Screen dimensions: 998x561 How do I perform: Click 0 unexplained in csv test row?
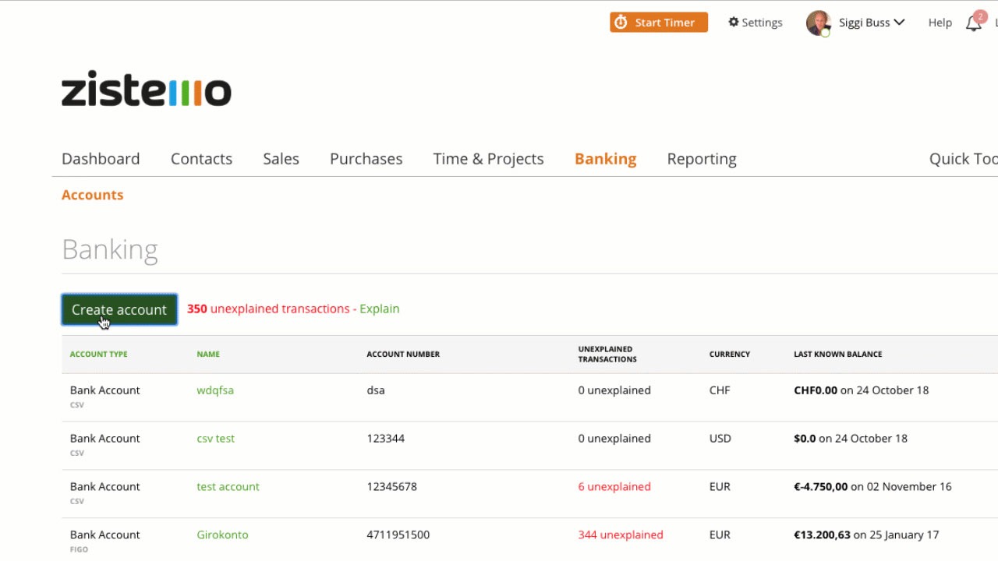point(614,439)
